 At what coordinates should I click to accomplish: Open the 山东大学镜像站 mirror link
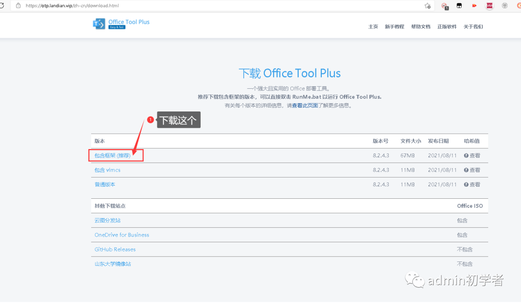pyautogui.click(x=112, y=264)
